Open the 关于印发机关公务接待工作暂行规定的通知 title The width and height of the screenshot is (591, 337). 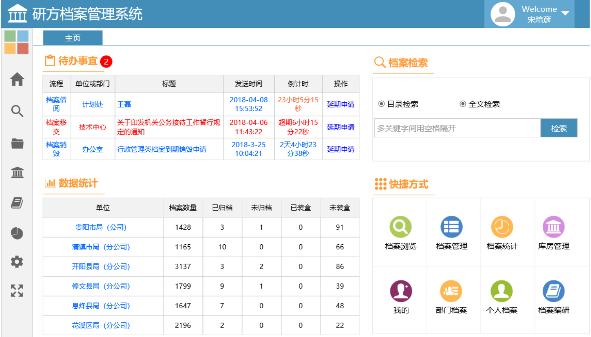(x=168, y=127)
